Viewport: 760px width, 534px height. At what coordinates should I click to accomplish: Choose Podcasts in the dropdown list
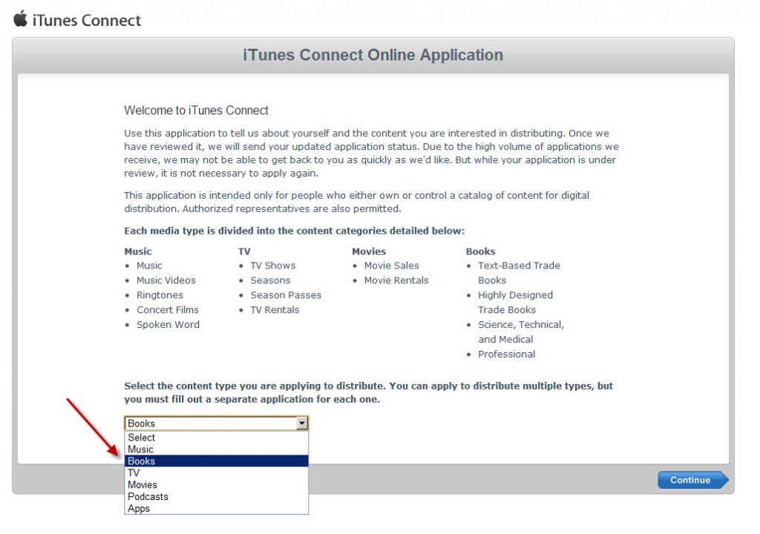pyautogui.click(x=216, y=497)
